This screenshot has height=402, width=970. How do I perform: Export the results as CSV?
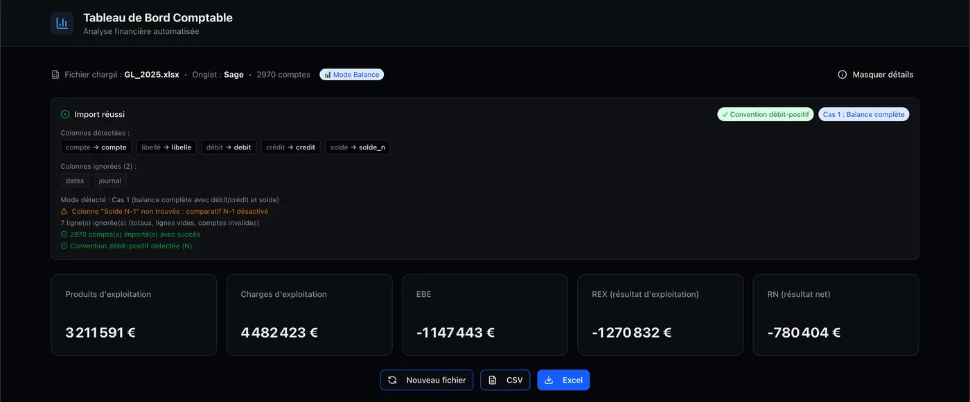tap(506, 380)
